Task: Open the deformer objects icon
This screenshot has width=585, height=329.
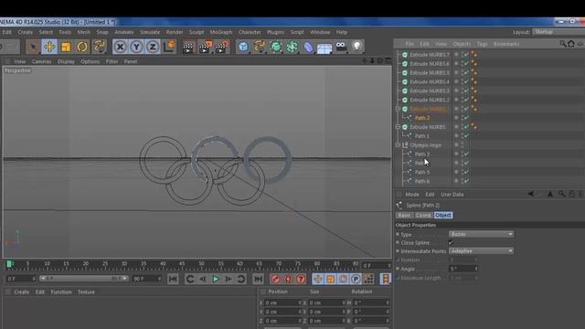Action: point(308,48)
